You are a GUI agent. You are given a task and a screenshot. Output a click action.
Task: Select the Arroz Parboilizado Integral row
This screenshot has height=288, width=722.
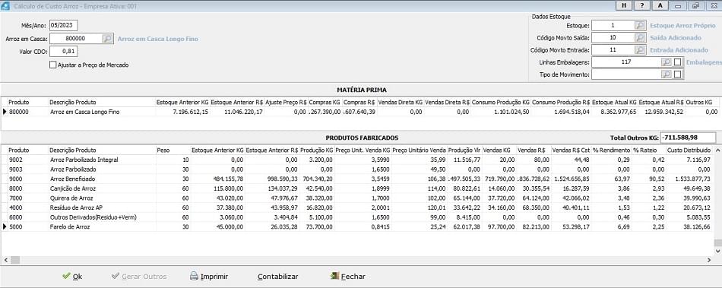tap(359, 160)
